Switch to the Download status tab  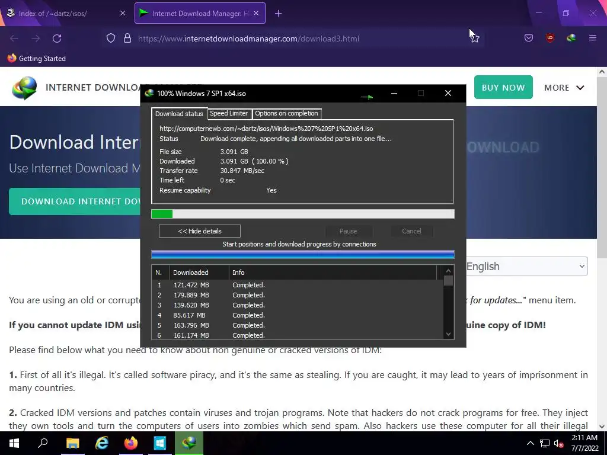(x=179, y=114)
